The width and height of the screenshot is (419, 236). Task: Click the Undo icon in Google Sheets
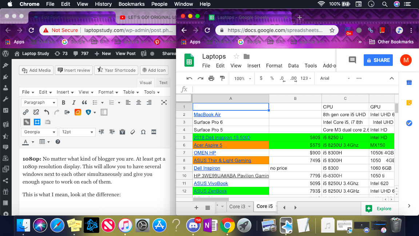point(189,78)
